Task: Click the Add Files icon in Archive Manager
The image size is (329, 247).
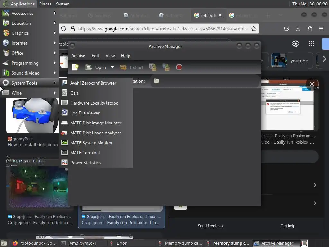Action: (x=153, y=67)
